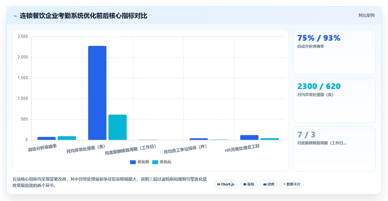This screenshot has height=201, width=388.
Task: Click the 表格 tag chip
Action: click(249, 184)
